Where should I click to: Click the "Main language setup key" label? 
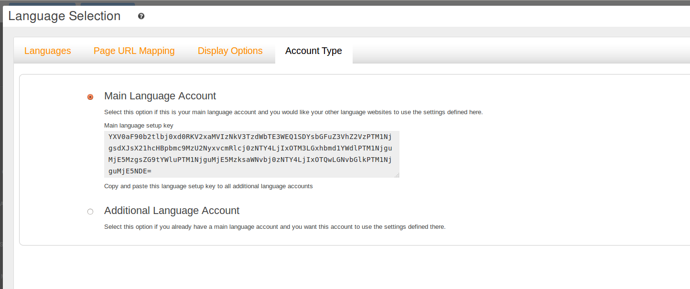click(139, 125)
